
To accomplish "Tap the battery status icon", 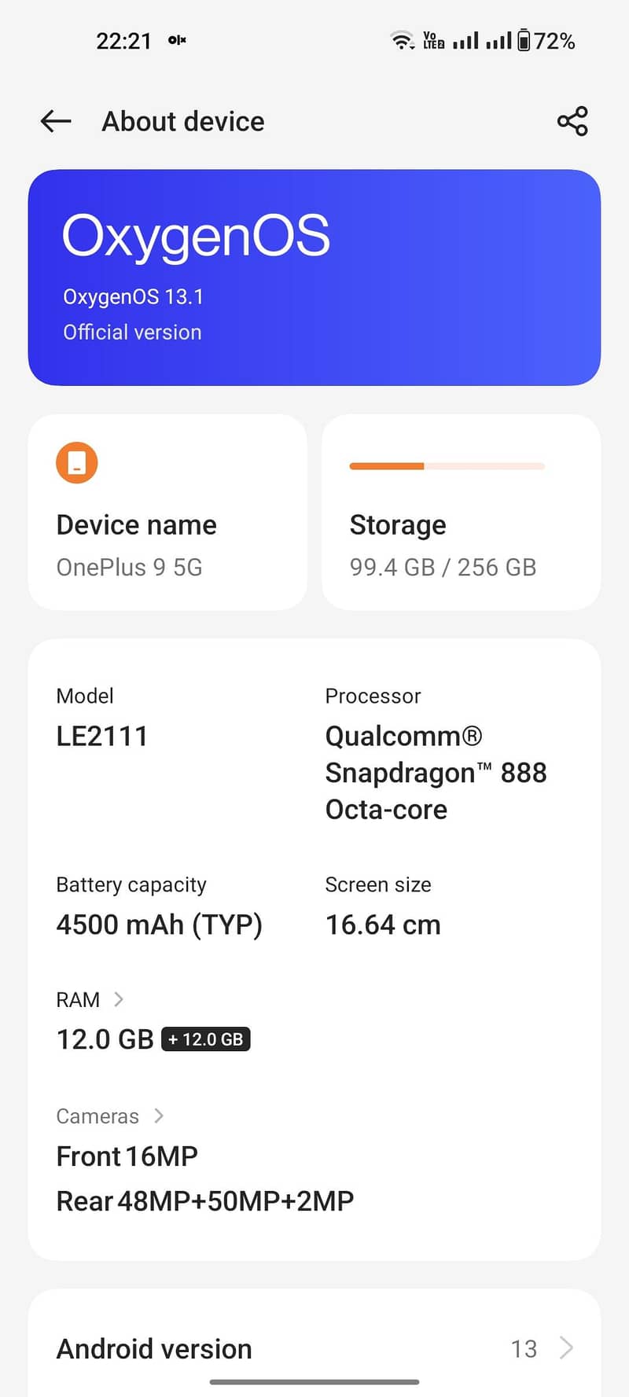I will coord(524,40).
